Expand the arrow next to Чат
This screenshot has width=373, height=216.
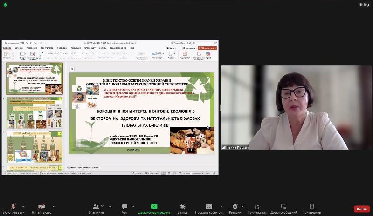pos(134,207)
